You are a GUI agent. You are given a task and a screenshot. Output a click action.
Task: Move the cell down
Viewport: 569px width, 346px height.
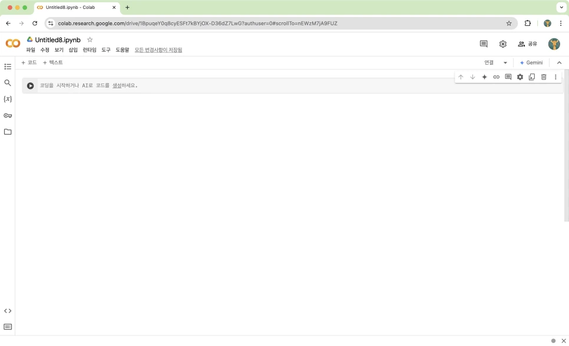pos(472,76)
